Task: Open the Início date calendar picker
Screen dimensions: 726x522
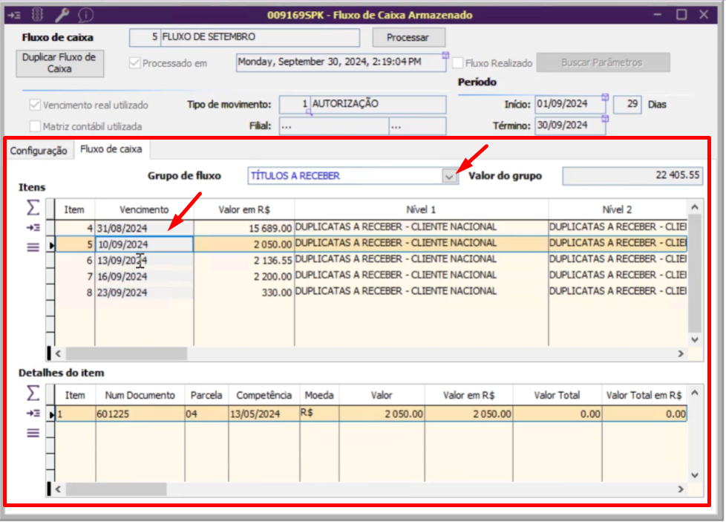Action: pos(605,97)
